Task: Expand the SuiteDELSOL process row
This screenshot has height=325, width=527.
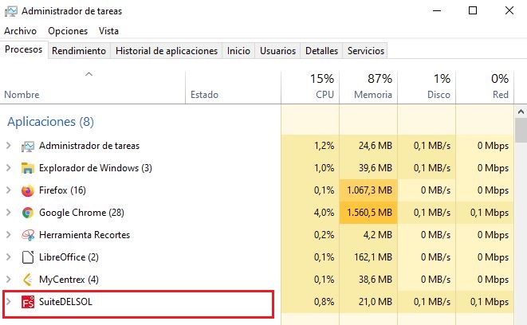Action: pos(9,301)
